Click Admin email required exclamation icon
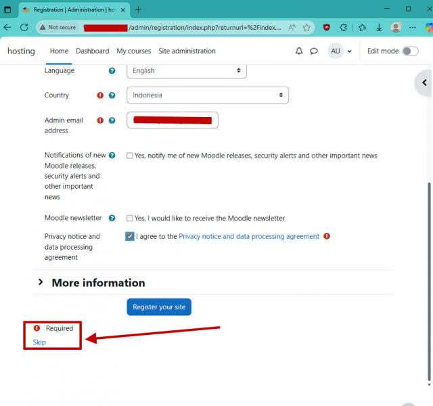The height and width of the screenshot is (406, 433). pyautogui.click(x=100, y=120)
